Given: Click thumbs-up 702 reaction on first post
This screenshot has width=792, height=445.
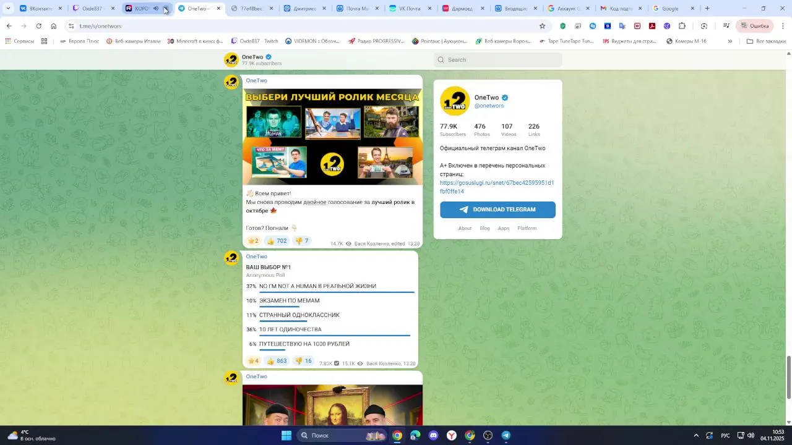Looking at the screenshot, I should click(x=277, y=241).
